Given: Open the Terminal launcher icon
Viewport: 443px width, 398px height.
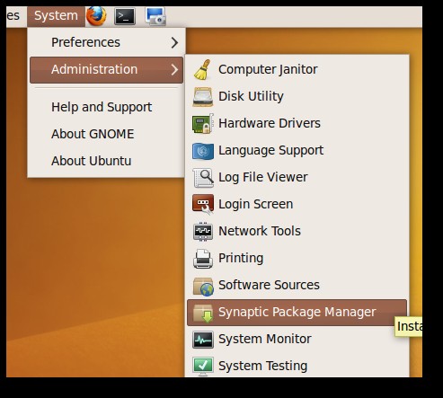Looking at the screenshot, I should (125, 16).
